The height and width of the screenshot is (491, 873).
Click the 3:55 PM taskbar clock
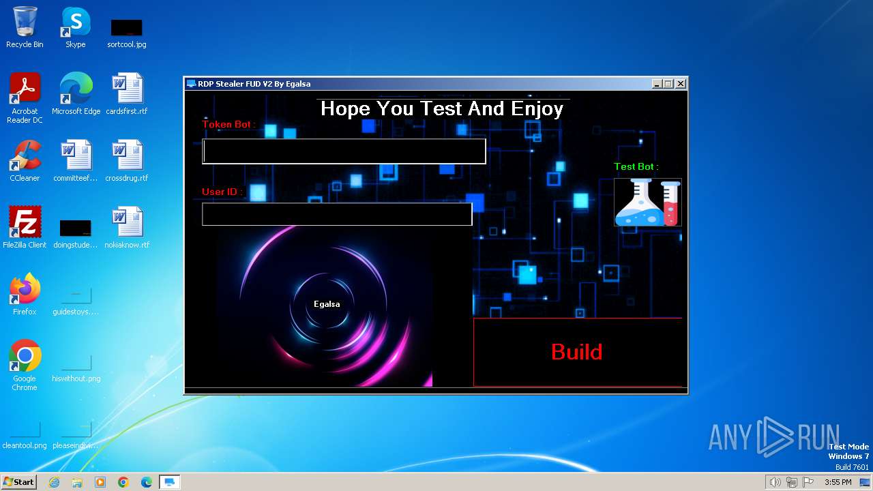pyautogui.click(x=838, y=482)
